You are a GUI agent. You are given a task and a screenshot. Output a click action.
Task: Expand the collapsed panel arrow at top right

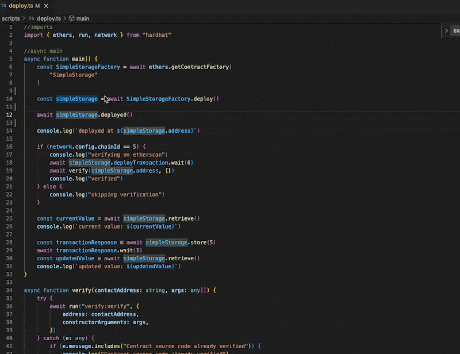446,30
